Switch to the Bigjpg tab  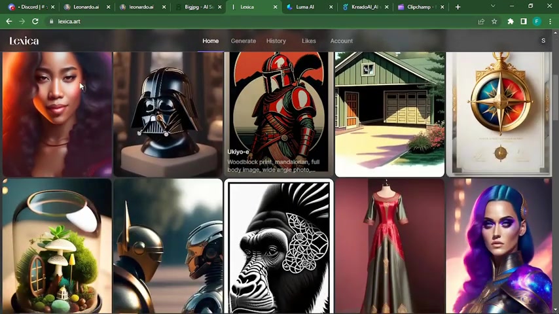click(x=198, y=7)
